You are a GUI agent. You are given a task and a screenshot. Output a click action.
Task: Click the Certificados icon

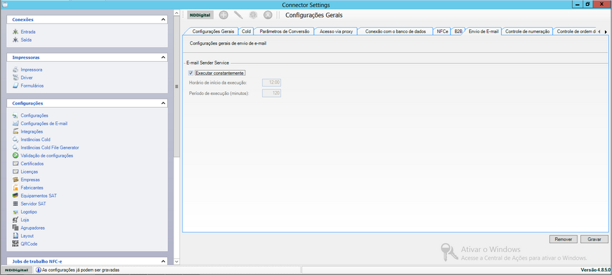coord(15,163)
